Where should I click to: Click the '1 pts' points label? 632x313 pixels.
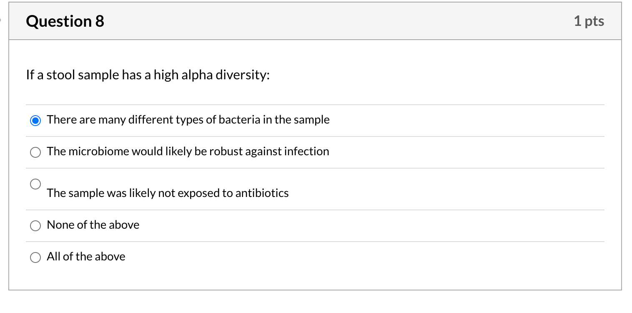589,21
